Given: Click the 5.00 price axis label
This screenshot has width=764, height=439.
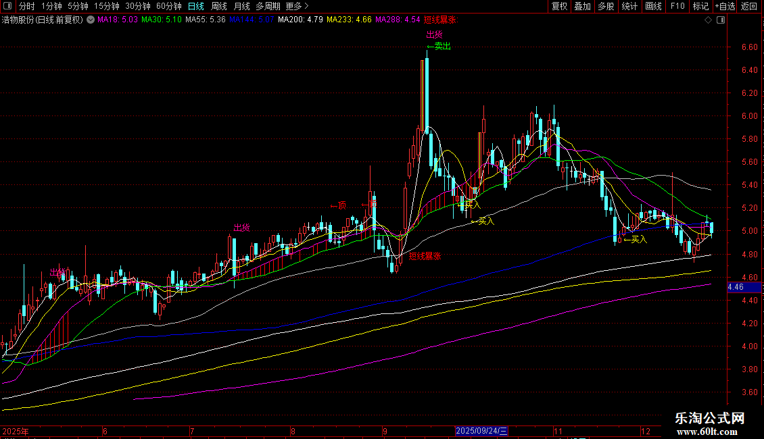Looking at the screenshot, I should pyautogui.click(x=749, y=231).
